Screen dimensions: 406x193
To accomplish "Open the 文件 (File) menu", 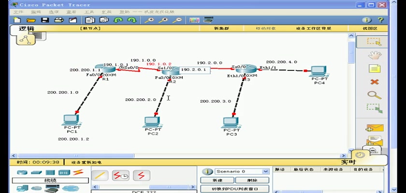I will click(18, 12).
